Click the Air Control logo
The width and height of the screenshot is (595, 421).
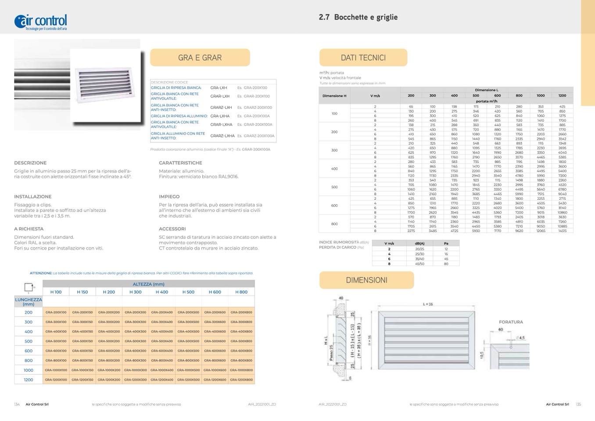pos(41,22)
